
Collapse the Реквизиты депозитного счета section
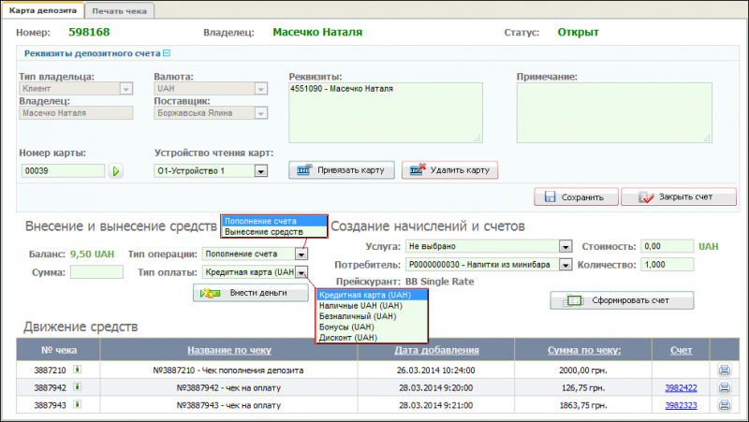coord(168,54)
